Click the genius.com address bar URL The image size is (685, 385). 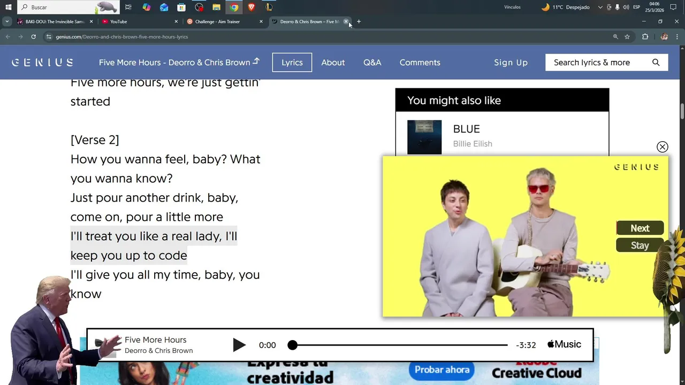click(x=122, y=36)
